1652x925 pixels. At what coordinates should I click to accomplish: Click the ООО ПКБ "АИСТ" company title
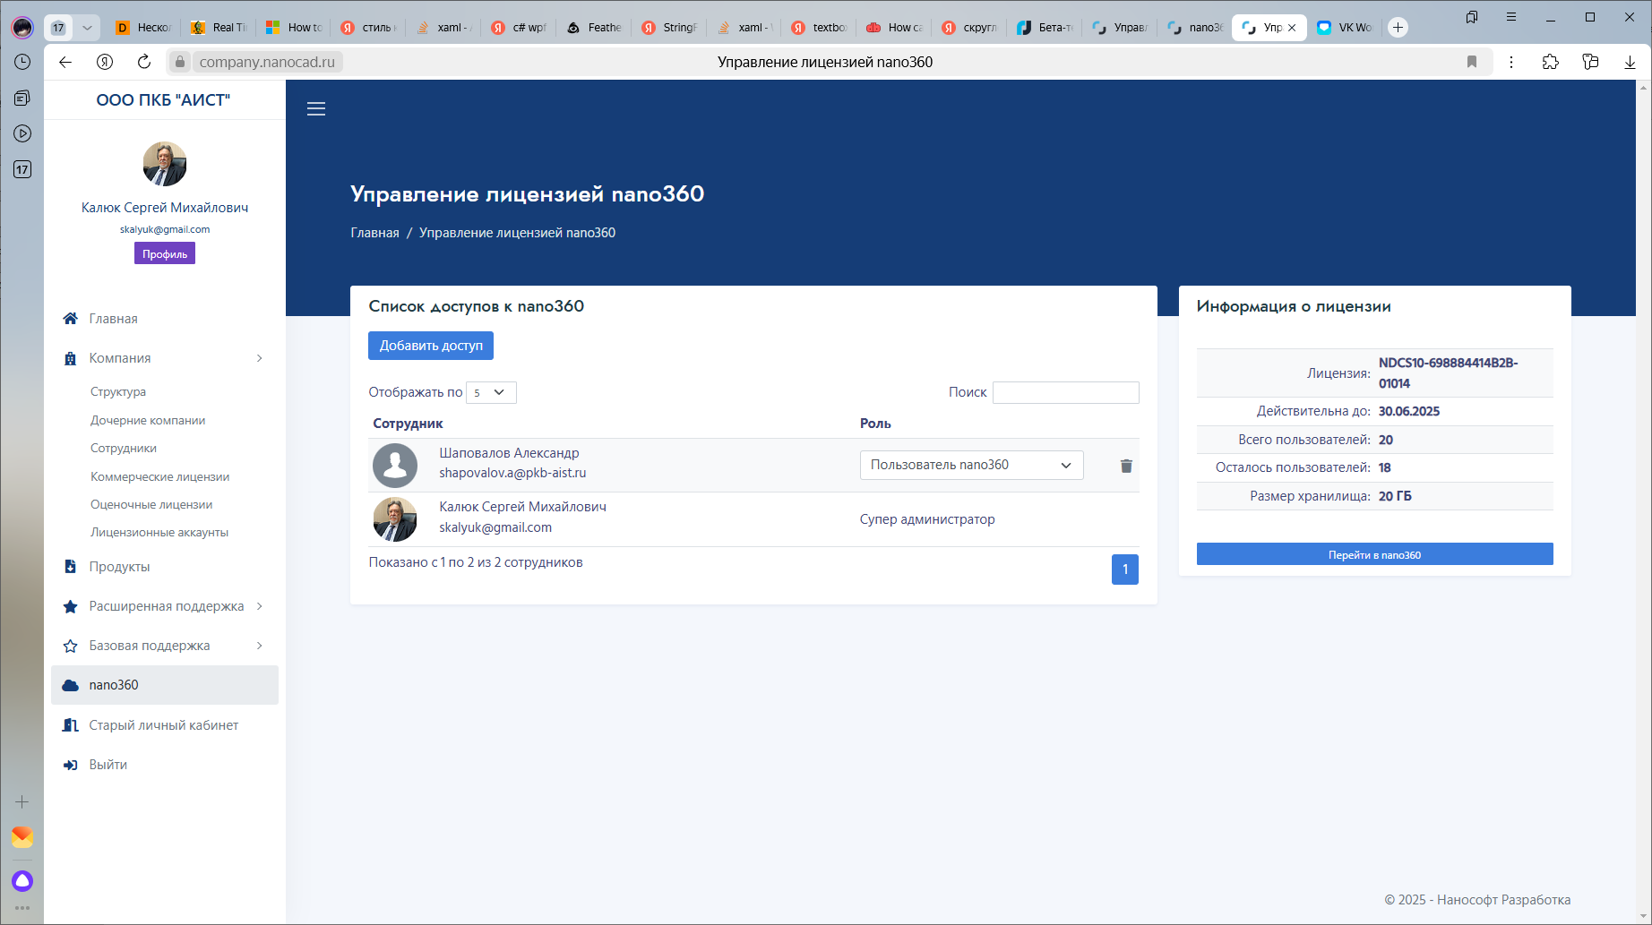click(x=163, y=100)
